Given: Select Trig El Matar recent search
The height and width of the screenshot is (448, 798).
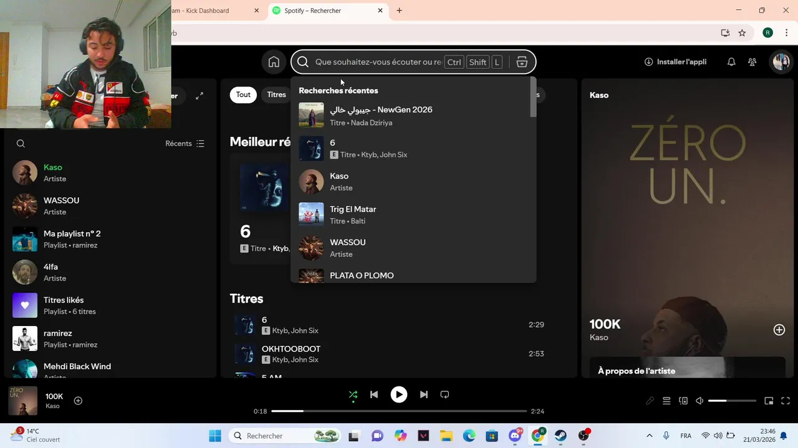Looking at the screenshot, I should [x=412, y=215].
